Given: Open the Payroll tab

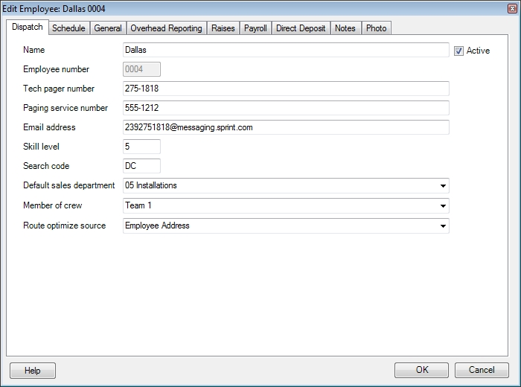Looking at the screenshot, I should 255,28.
